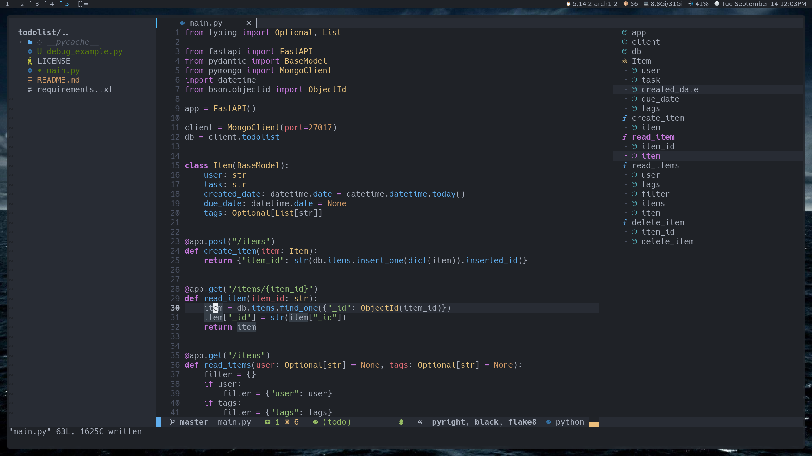Open requirements.txt in the file tree
The height and width of the screenshot is (456, 812).
pyautogui.click(x=75, y=89)
